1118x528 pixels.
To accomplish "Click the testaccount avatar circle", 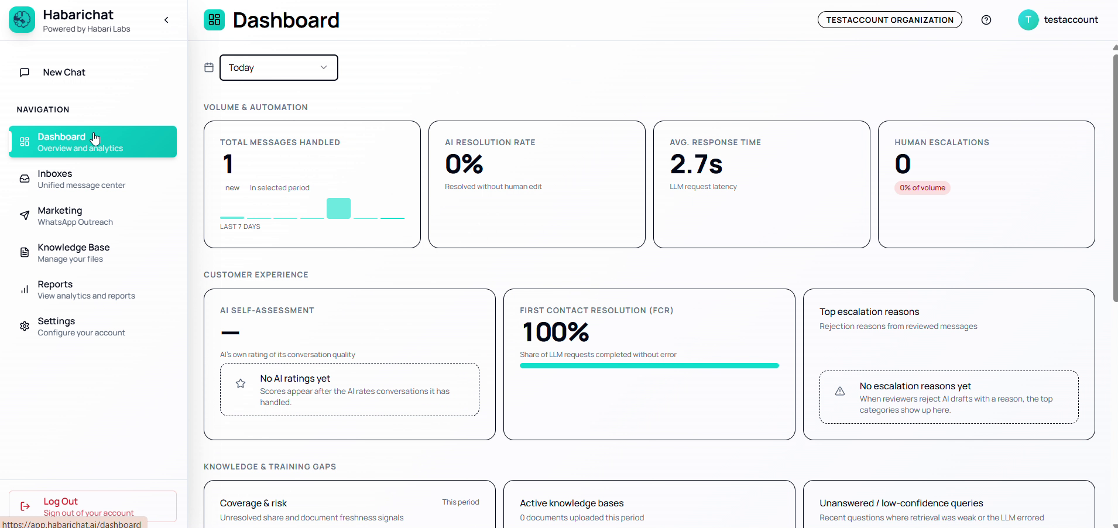I will 1028,20.
